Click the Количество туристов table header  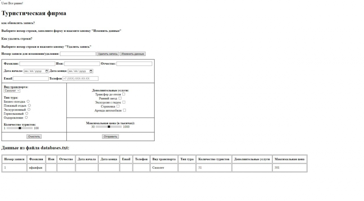click(x=214, y=159)
